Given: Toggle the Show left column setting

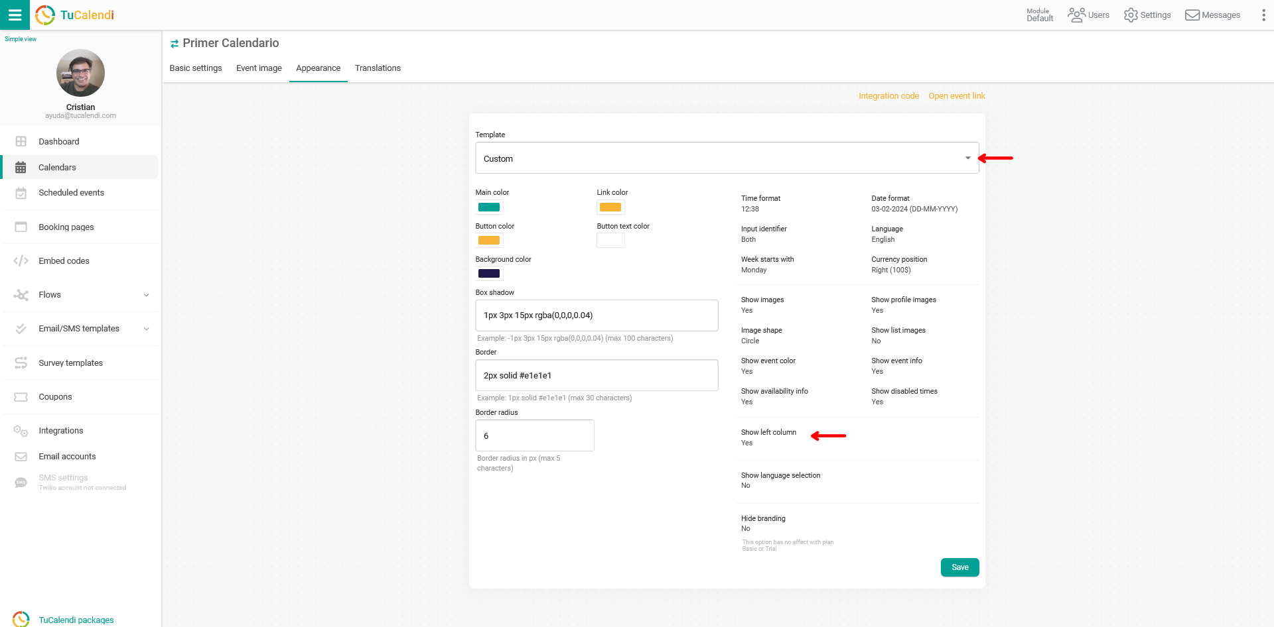Looking at the screenshot, I should (768, 437).
